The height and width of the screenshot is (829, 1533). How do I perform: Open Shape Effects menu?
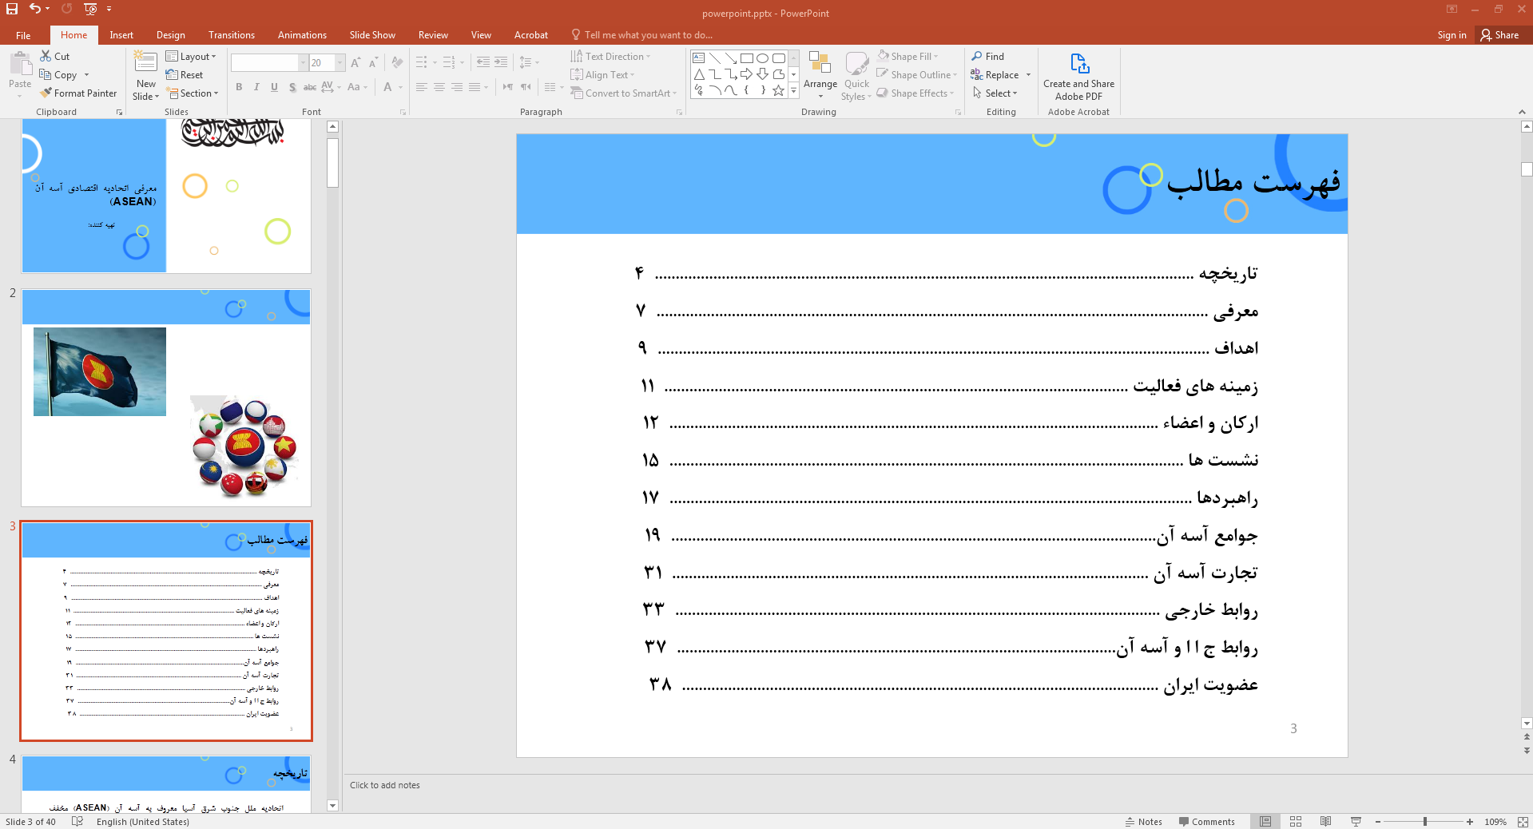[x=915, y=93]
